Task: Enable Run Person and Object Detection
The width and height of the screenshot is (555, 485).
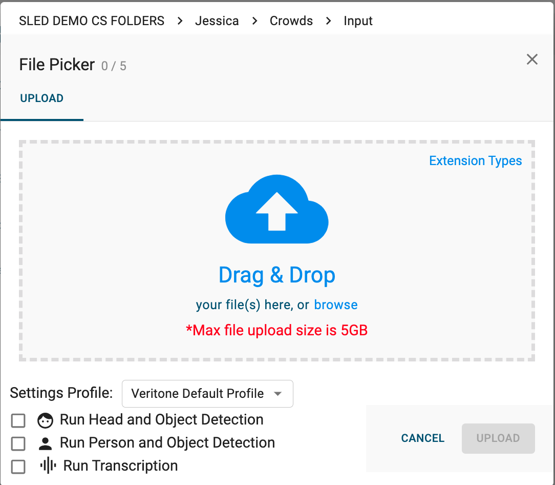Action: 18,443
